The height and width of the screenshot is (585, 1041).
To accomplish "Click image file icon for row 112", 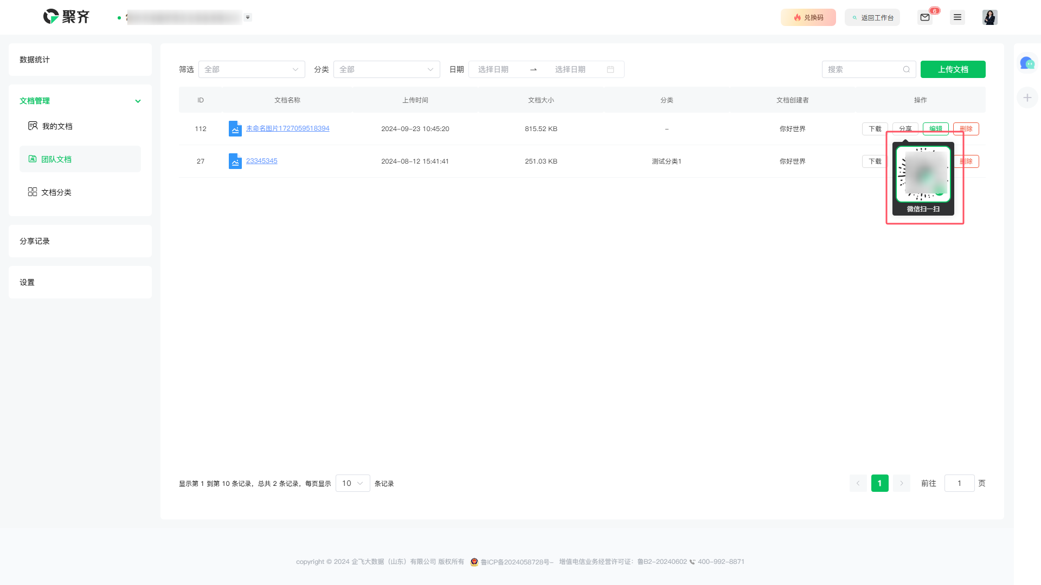I will point(235,128).
